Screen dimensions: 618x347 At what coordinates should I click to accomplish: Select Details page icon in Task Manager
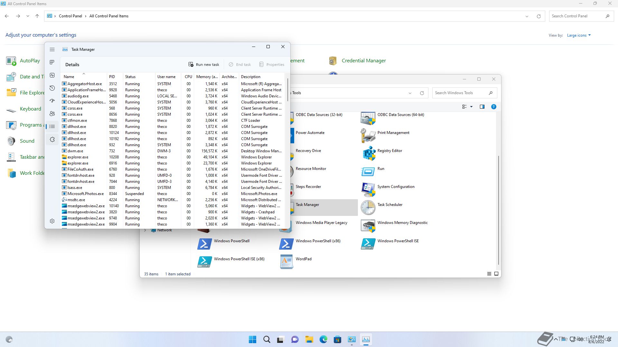(x=52, y=127)
